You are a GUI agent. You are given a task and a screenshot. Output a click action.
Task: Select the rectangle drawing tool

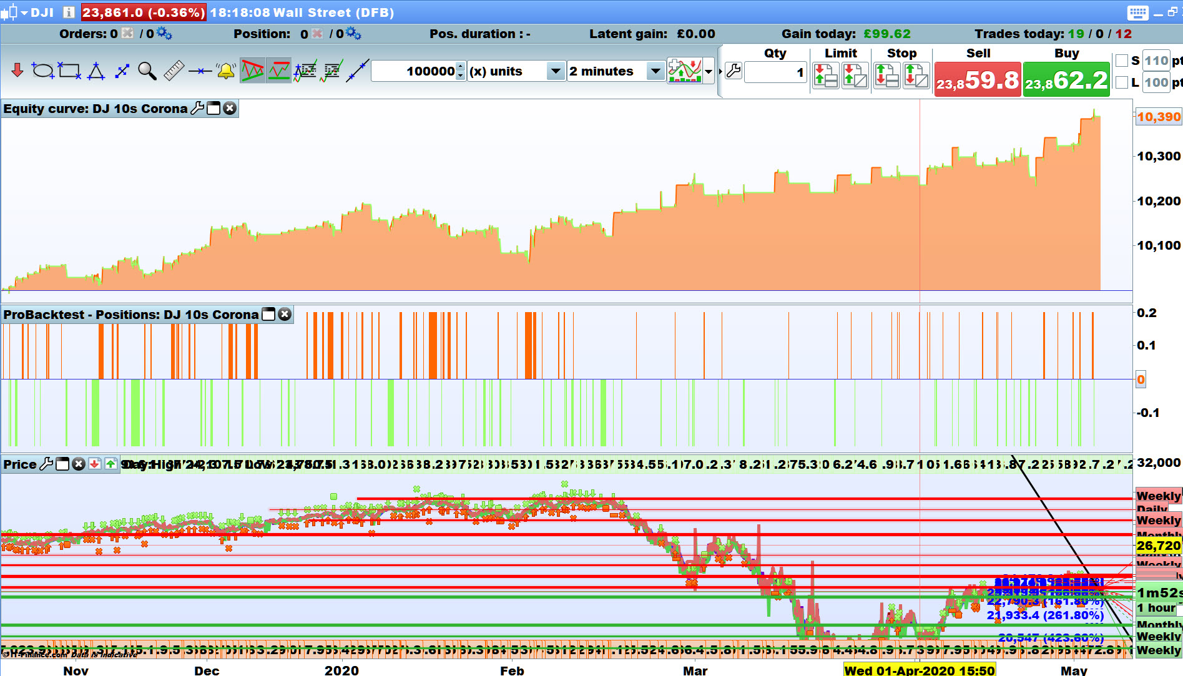(69, 71)
